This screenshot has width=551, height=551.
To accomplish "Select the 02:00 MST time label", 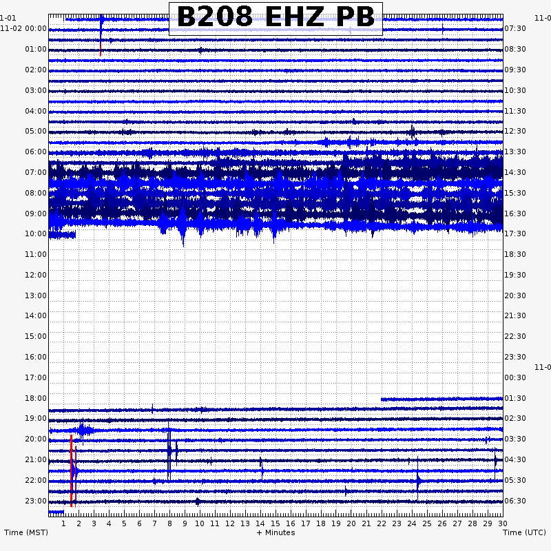I will [x=36, y=70].
